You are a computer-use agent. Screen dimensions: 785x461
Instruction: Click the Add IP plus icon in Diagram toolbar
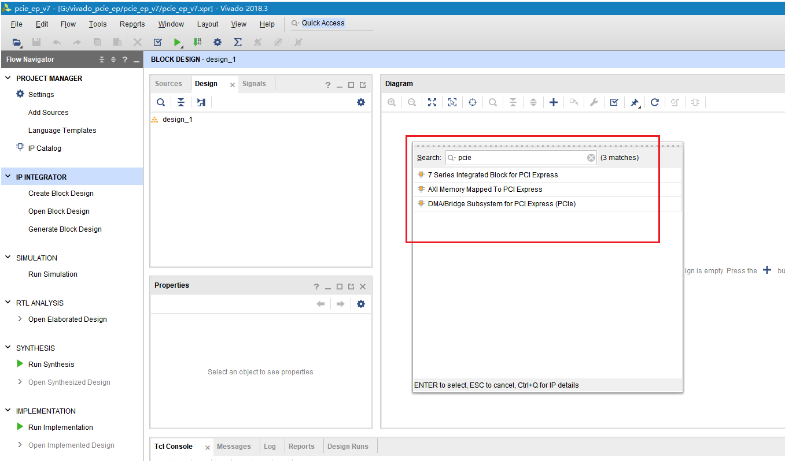554,102
